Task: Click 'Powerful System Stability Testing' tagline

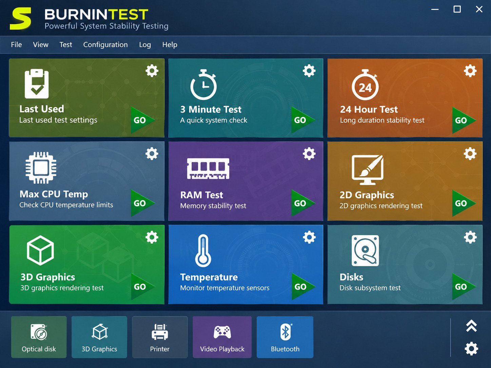Action: 106,26
